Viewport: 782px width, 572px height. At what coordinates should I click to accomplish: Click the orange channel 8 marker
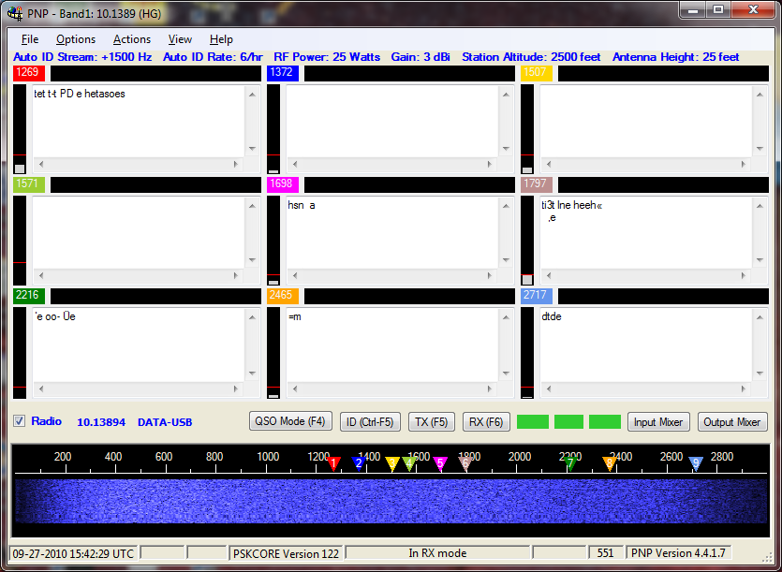pyautogui.click(x=609, y=464)
